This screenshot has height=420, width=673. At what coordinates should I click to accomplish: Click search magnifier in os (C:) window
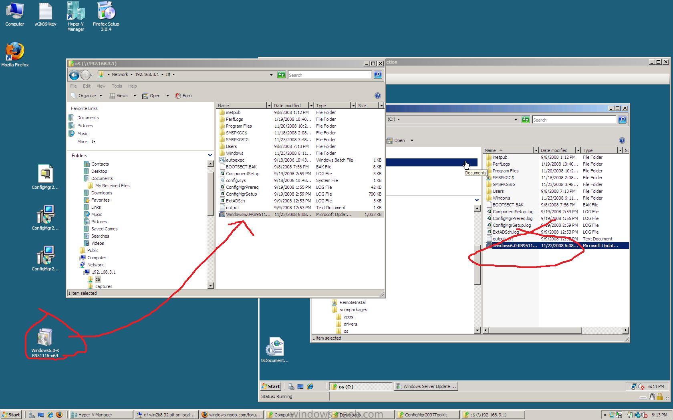coord(622,120)
